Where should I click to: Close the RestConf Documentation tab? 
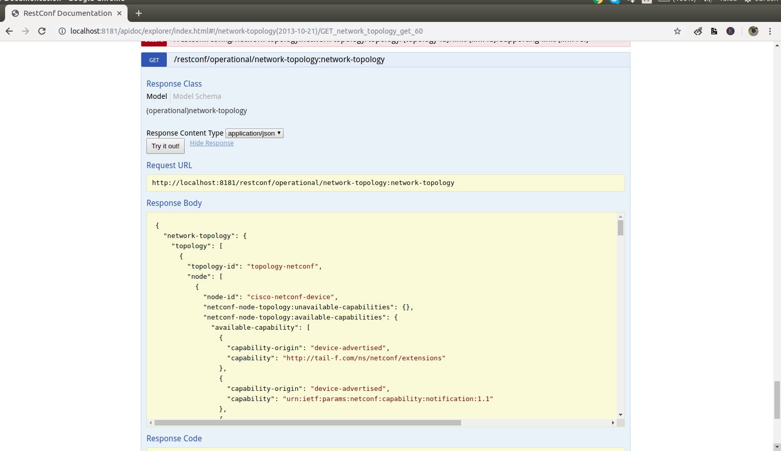pos(119,13)
